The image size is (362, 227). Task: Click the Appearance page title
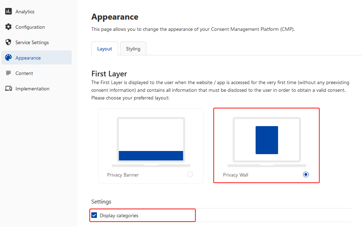115,17
